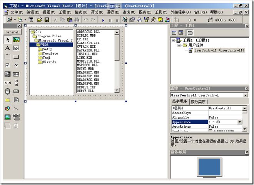254x185 pixels.
Task: Select the CheckBox tool in toolbox
Action: (7, 65)
